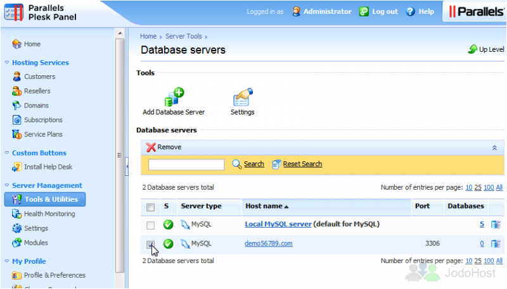Click the Home breadcrumb link
Viewport: 507px width, 289px height.
148,36
